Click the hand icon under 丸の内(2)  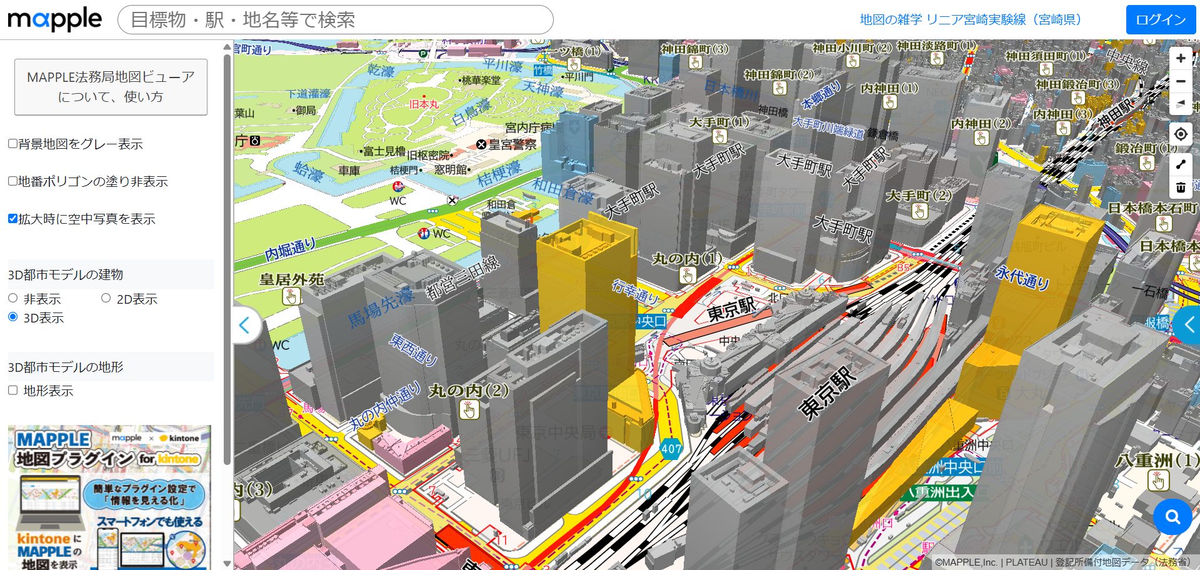[x=469, y=410]
